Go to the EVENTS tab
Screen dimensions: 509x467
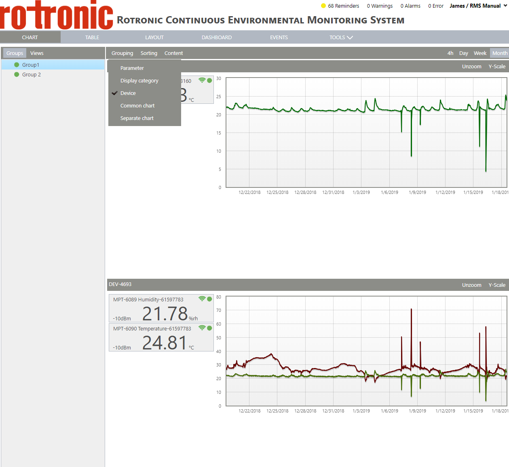coord(279,37)
